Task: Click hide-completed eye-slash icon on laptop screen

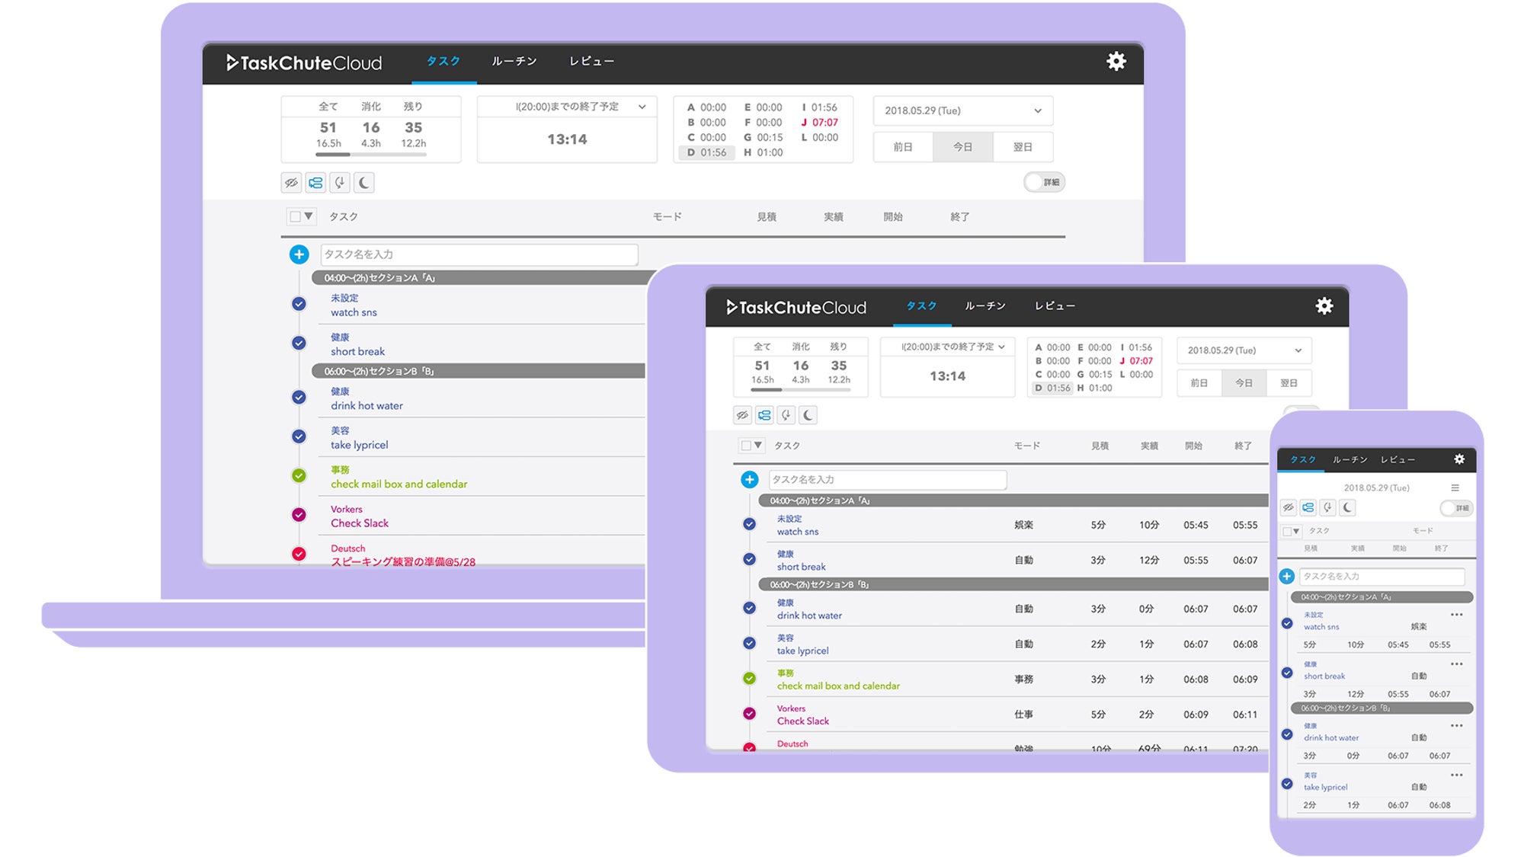Action: (x=291, y=183)
